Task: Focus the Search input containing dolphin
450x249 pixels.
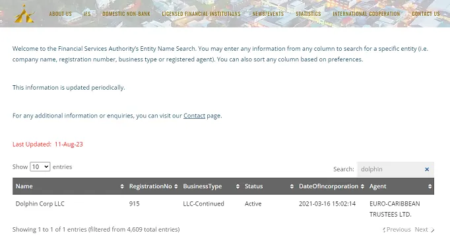Action: coord(395,170)
